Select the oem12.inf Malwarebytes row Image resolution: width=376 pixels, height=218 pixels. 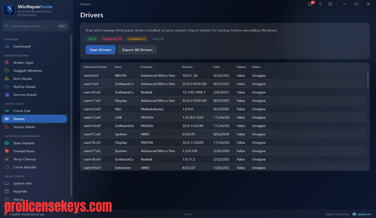(223, 109)
